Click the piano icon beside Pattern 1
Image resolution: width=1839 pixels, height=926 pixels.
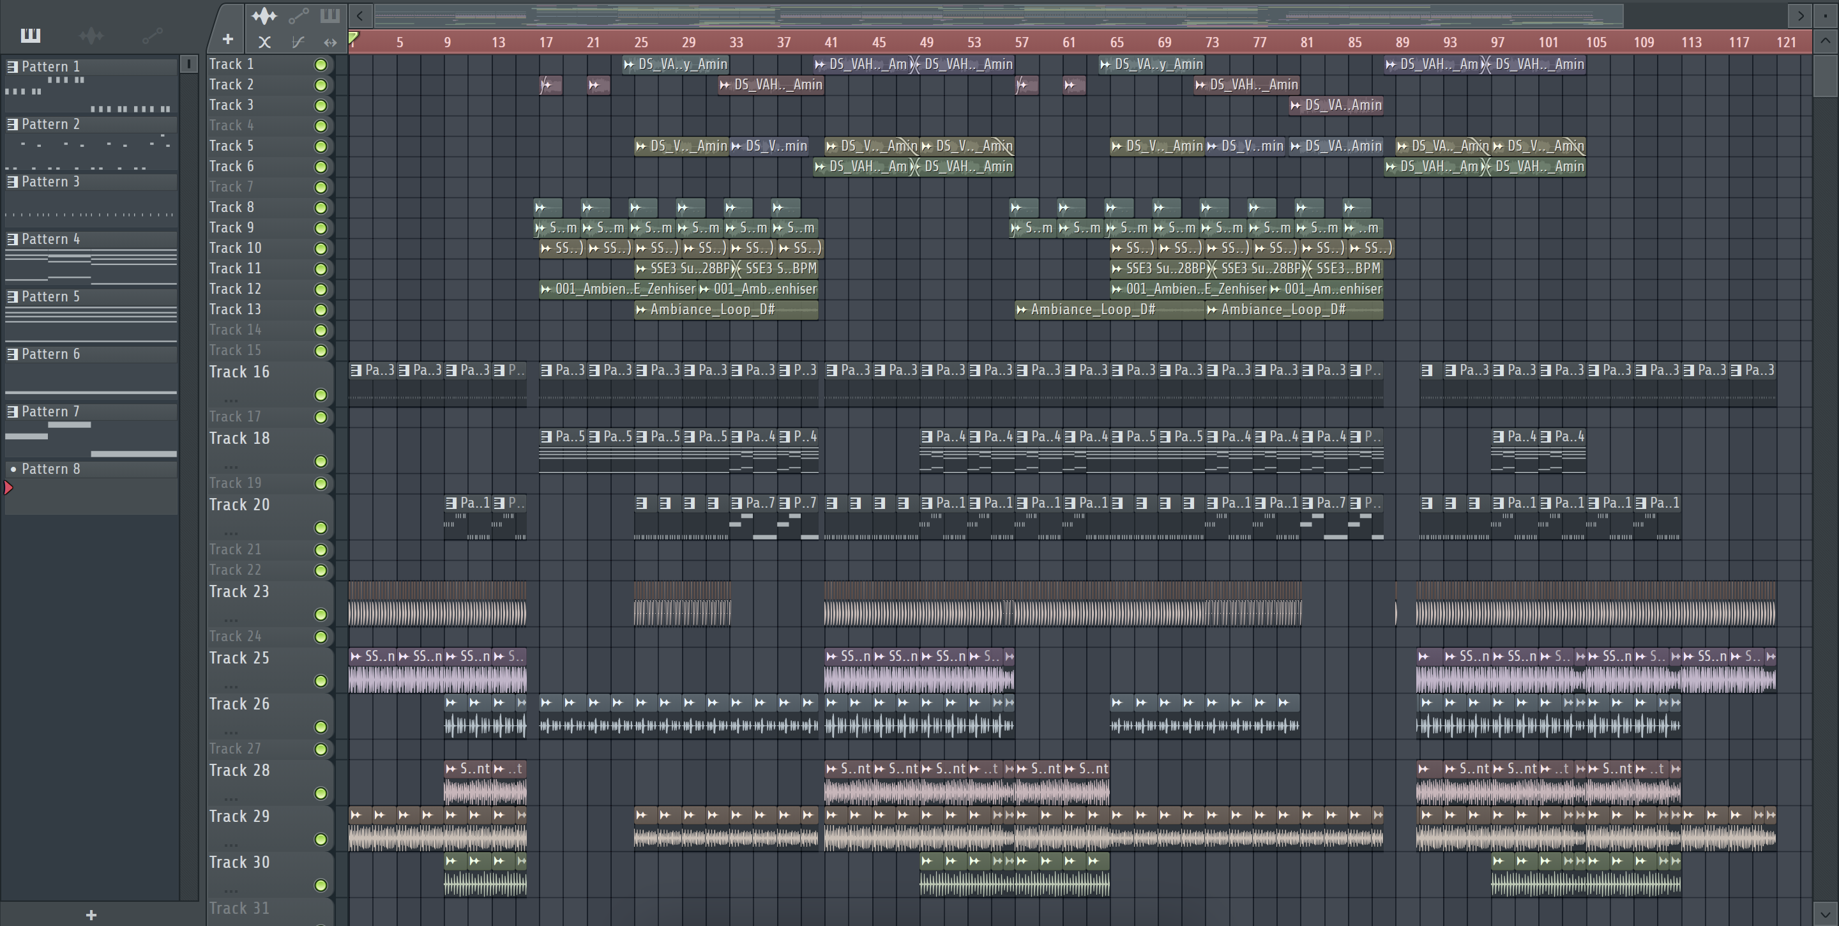point(12,66)
